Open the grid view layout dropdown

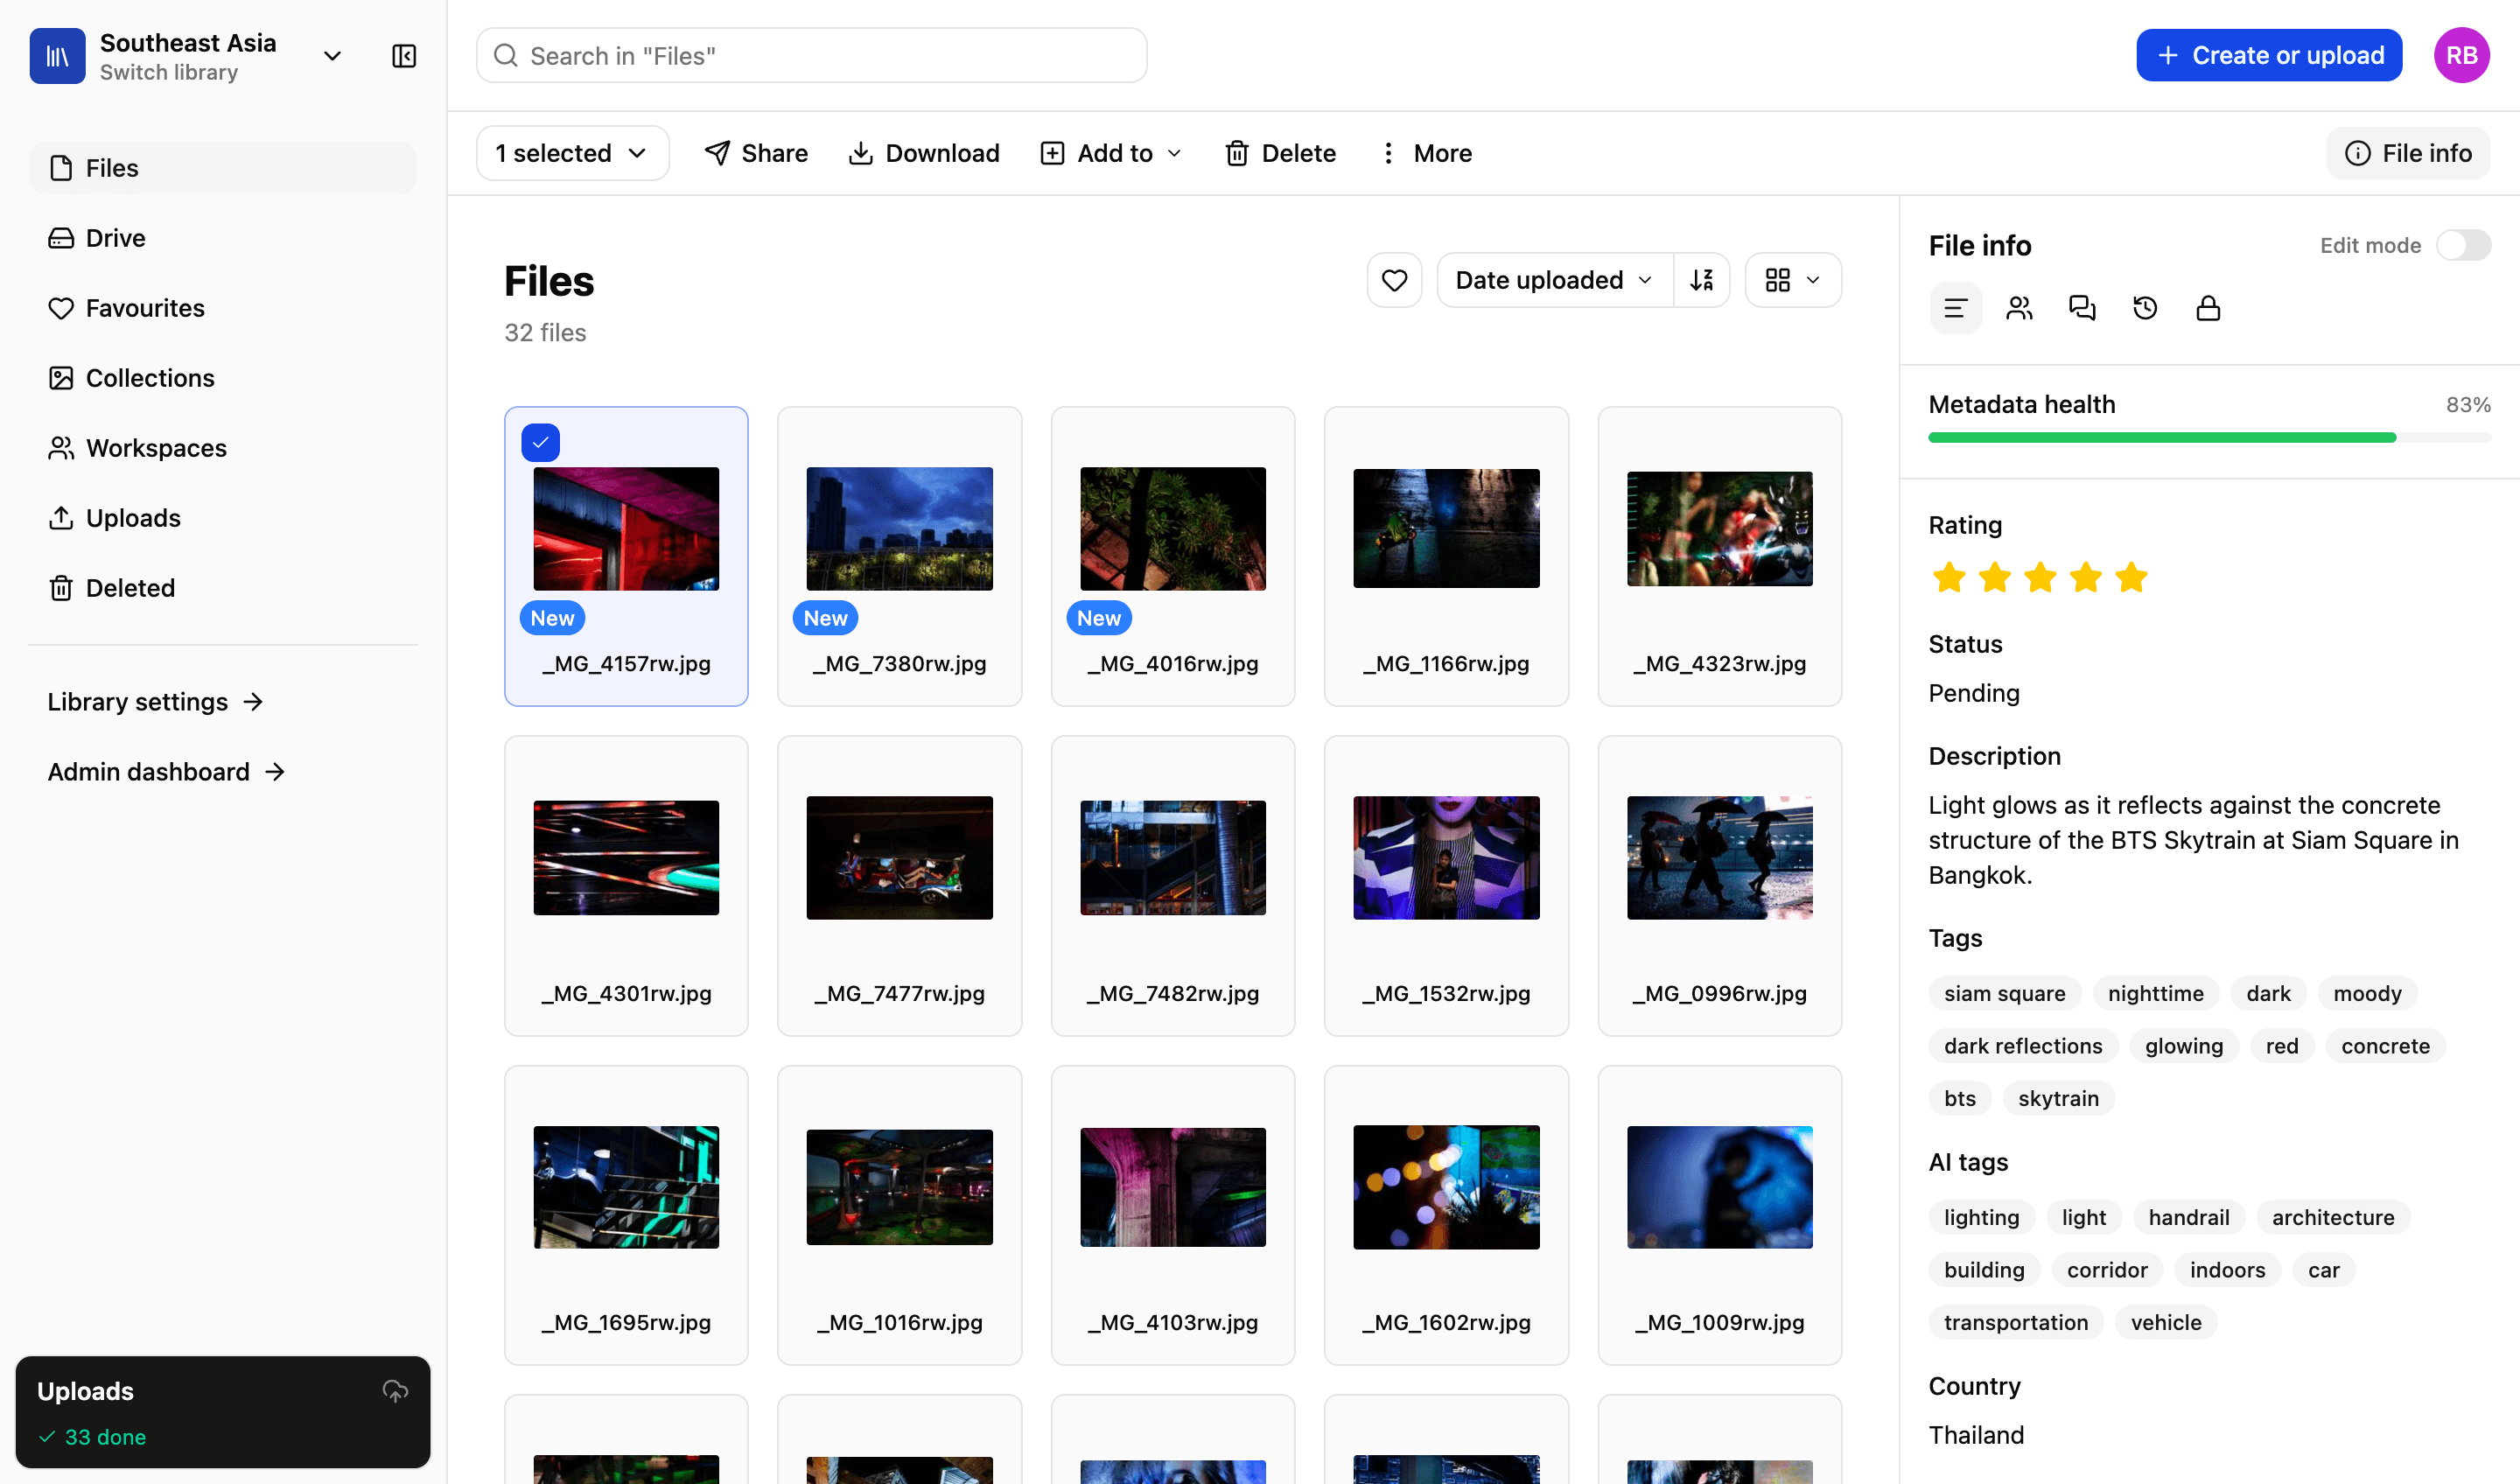click(x=1792, y=280)
